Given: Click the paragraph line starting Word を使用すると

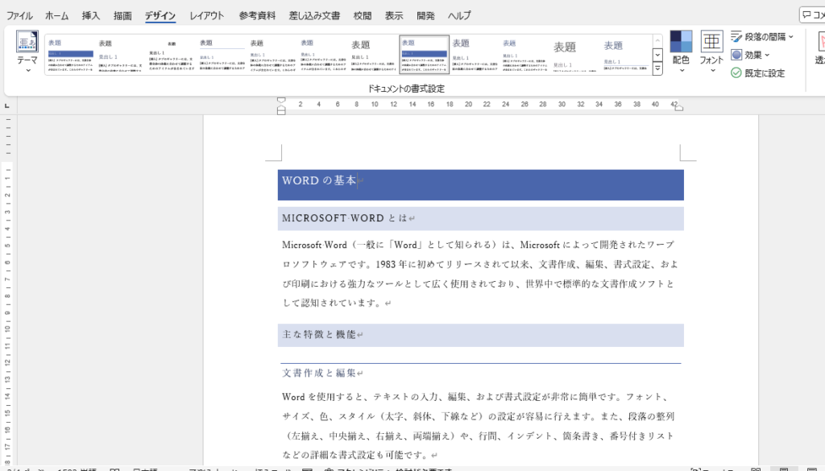Looking at the screenshot, I should [476, 397].
